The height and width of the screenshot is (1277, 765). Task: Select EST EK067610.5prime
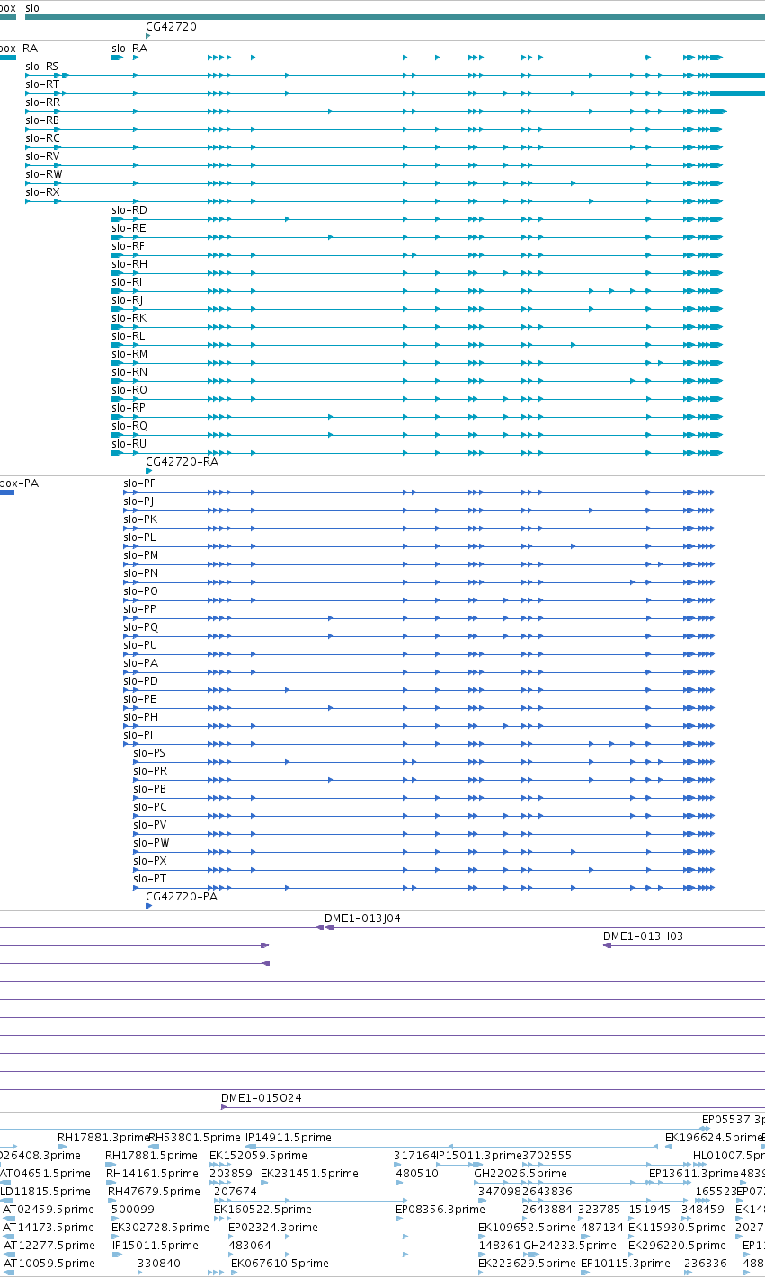coord(280,1264)
